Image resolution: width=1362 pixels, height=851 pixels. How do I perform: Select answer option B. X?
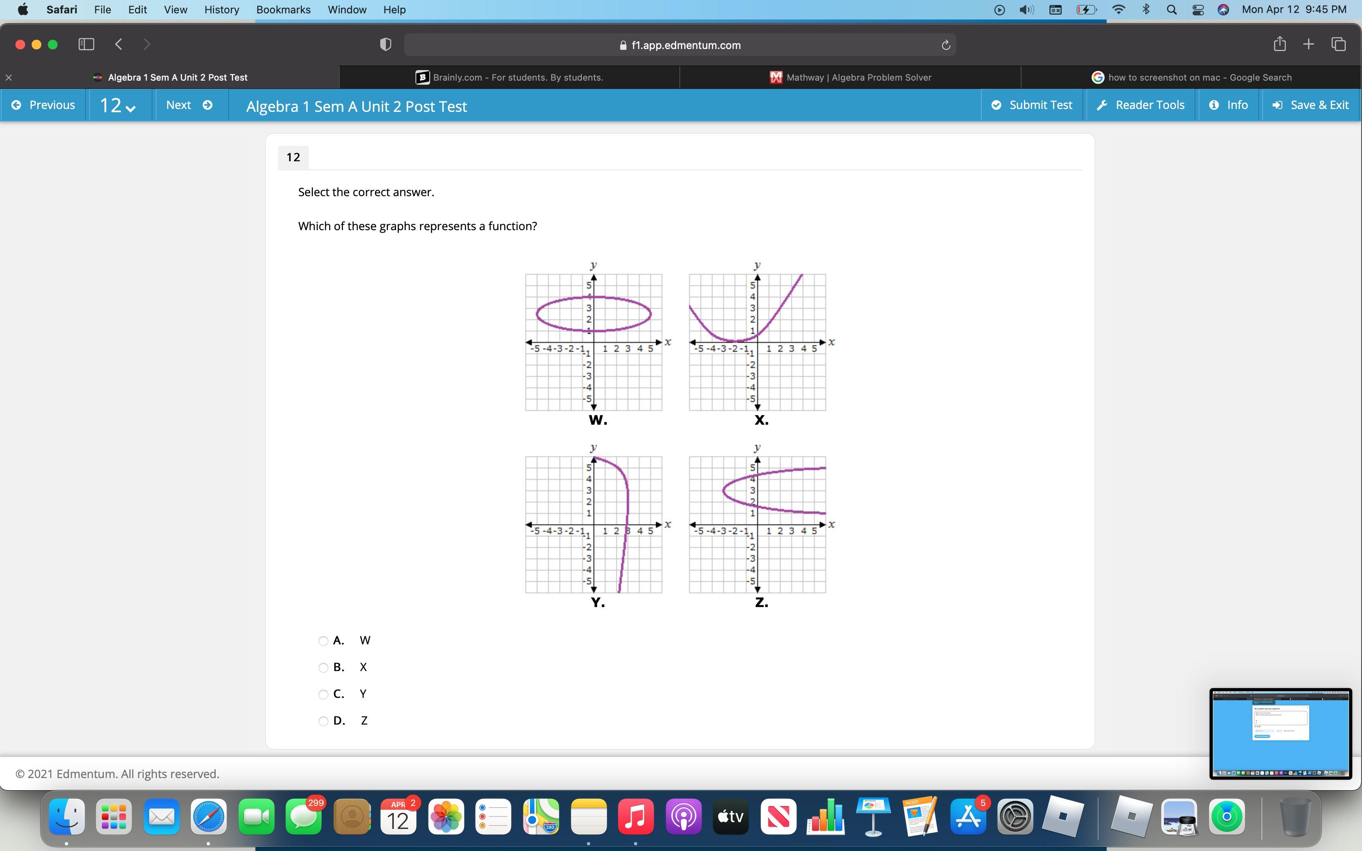pyautogui.click(x=323, y=667)
